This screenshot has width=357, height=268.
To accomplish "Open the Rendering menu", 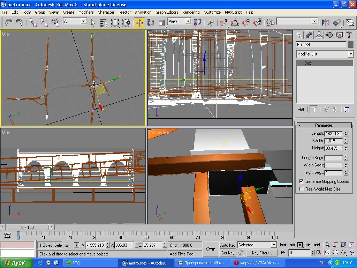I will pyautogui.click(x=191, y=12).
